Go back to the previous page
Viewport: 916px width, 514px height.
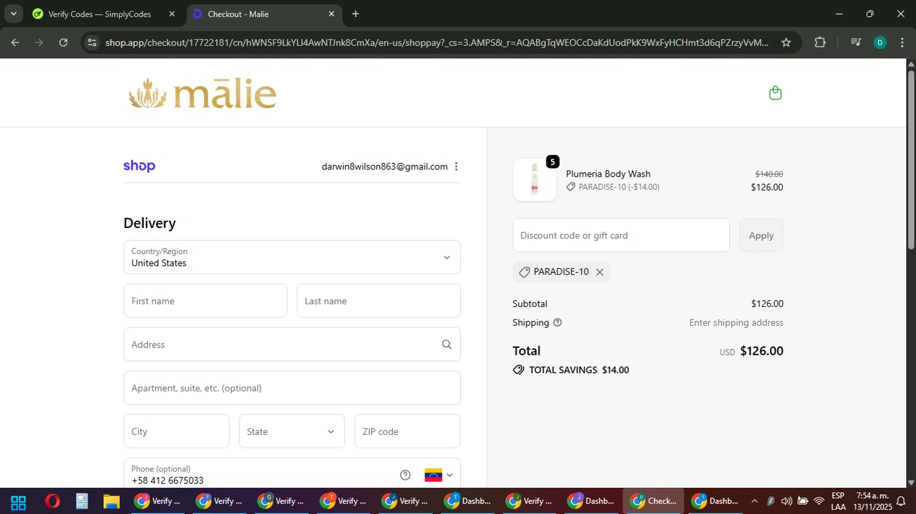tap(15, 42)
